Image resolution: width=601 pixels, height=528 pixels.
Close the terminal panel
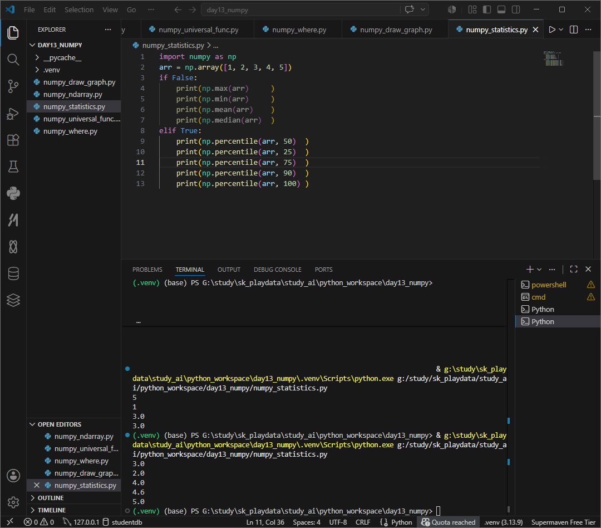(588, 270)
